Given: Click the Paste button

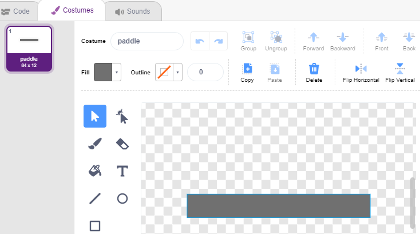Looking at the screenshot, I should [x=275, y=73].
